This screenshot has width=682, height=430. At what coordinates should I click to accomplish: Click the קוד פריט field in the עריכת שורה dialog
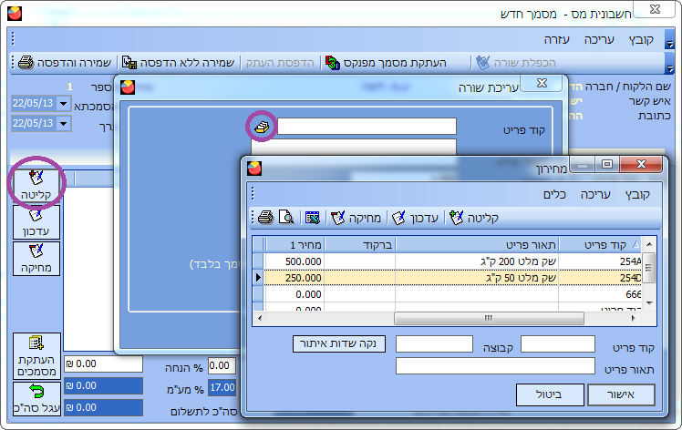pyautogui.click(x=367, y=126)
